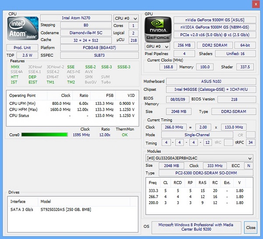Click the Cache 32 + 24 + 512 field
The height and width of the screenshot is (239, 263).
(x=86, y=40)
